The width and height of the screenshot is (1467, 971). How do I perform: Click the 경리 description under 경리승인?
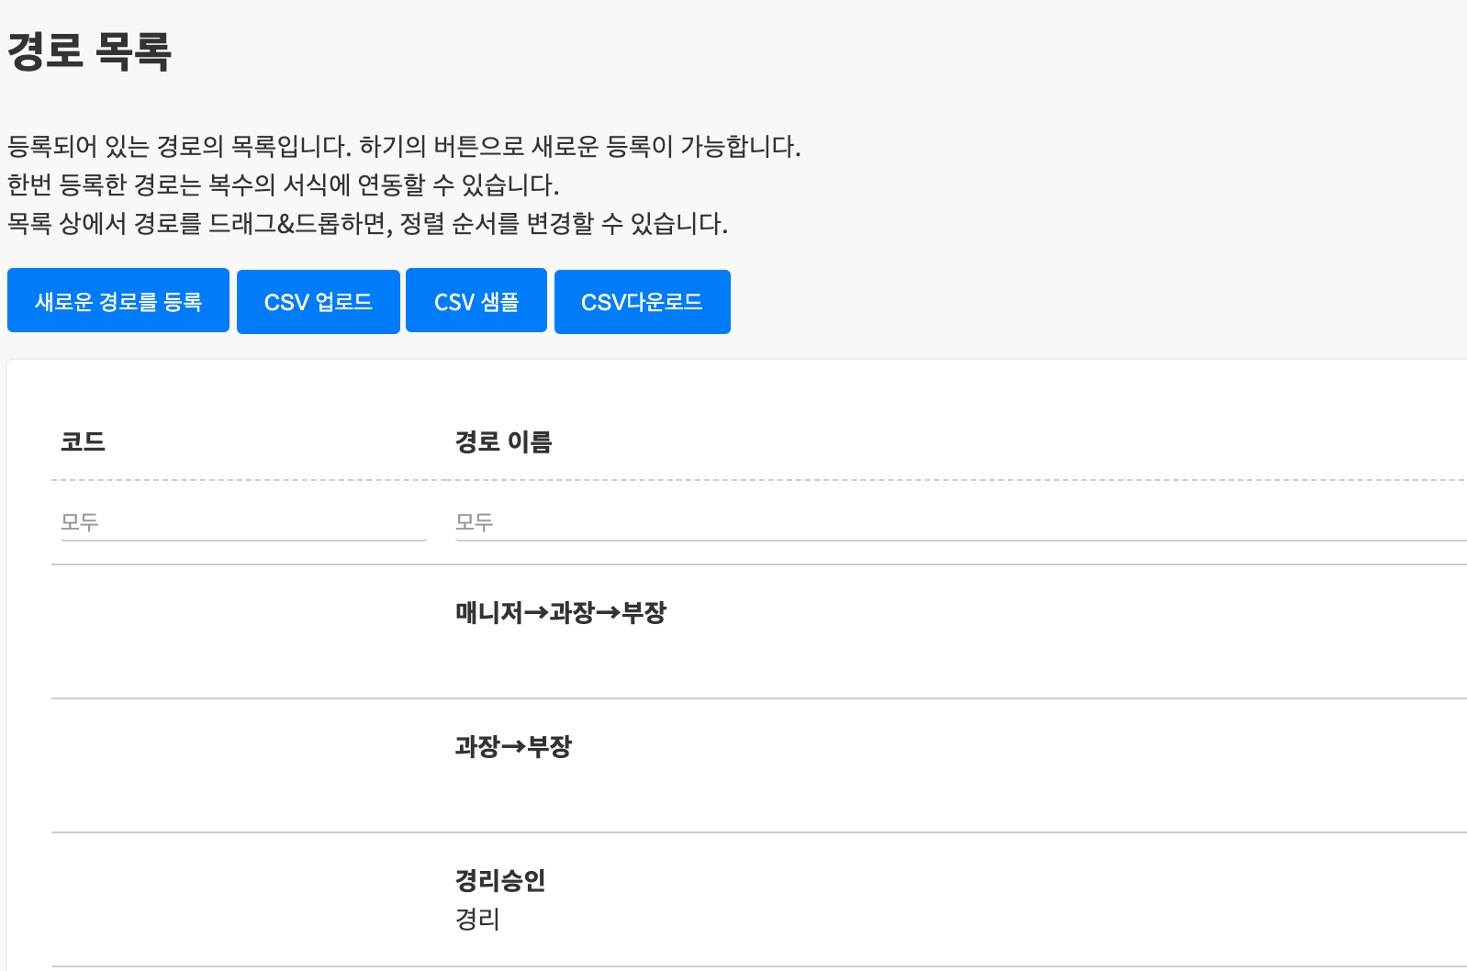[x=477, y=920]
